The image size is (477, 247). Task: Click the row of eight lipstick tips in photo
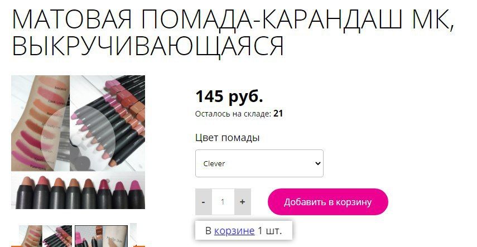(x=78, y=192)
